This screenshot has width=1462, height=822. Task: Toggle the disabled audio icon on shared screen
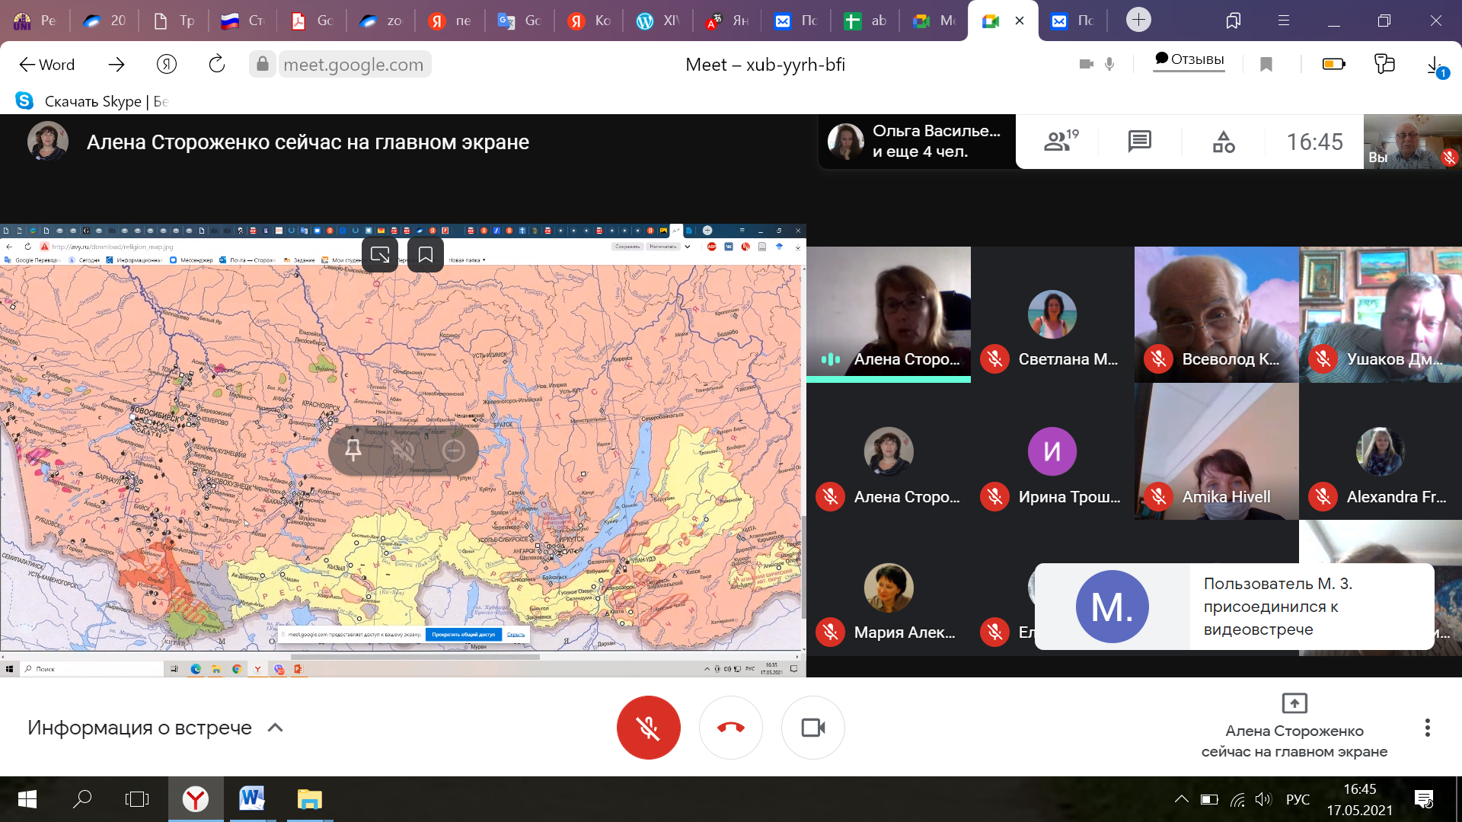(x=403, y=451)
